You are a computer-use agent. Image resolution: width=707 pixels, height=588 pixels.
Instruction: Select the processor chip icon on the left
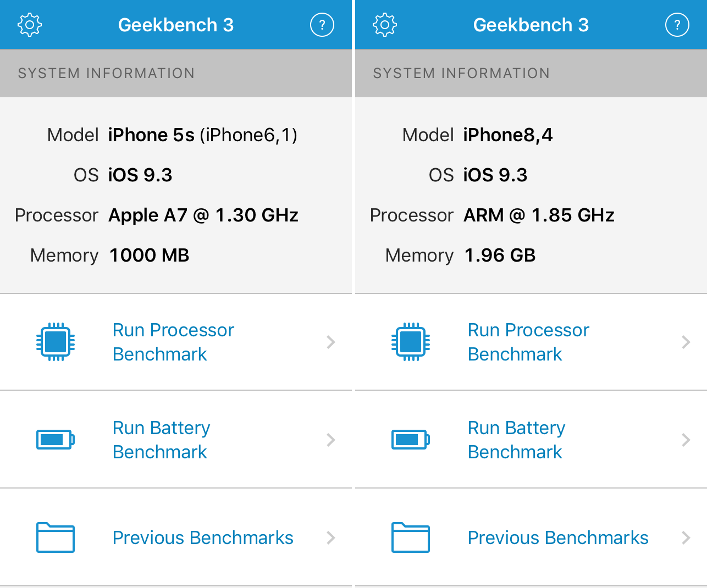pos(55,342)
